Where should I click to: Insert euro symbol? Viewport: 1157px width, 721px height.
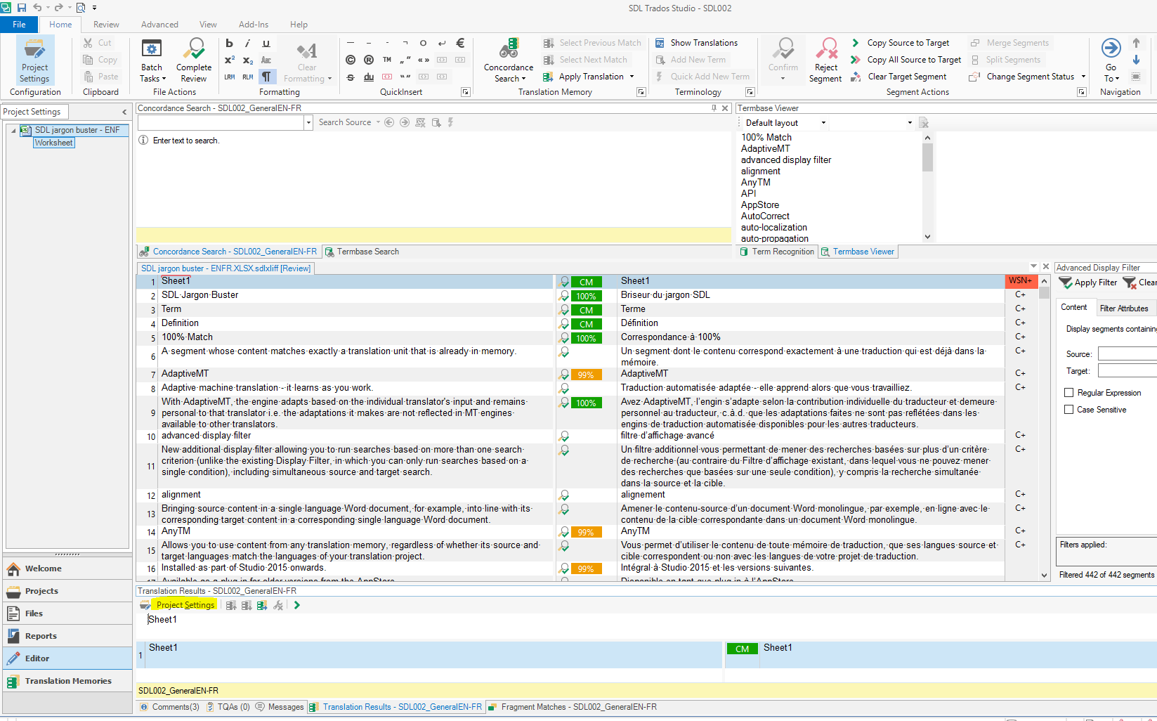coord(460,43)
